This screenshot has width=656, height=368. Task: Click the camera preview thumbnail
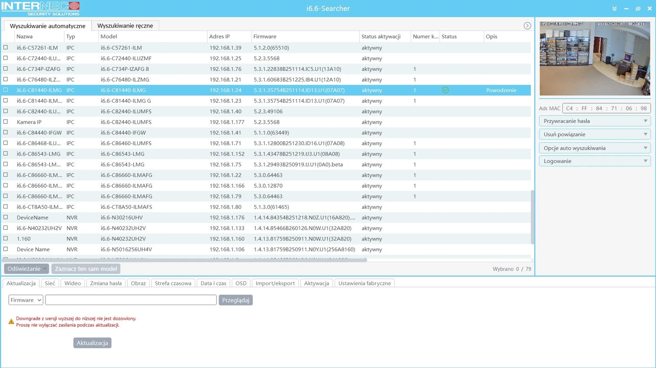pos(595,58)
